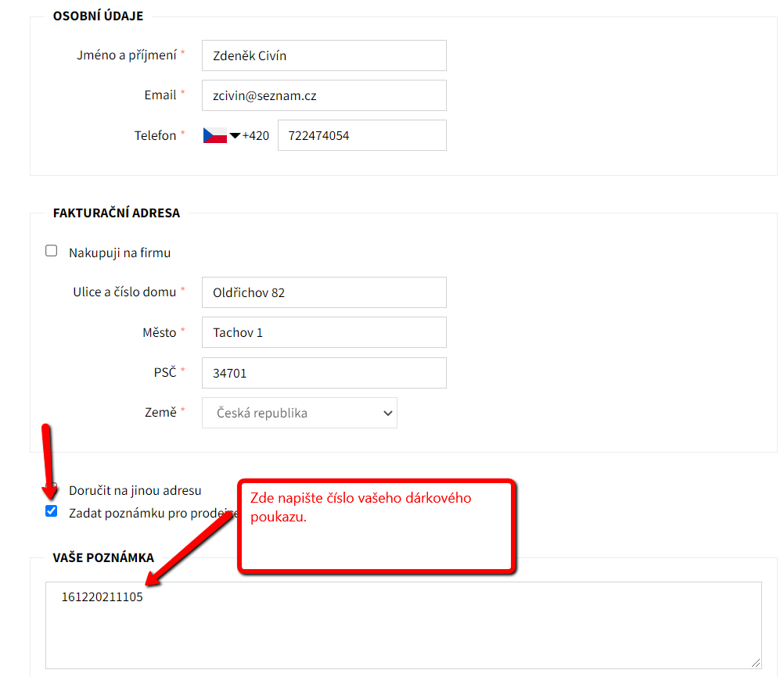This screenshot has width=784, height=677.
Task: Focus the PSČ postal code field
Action: click(324, 373)
